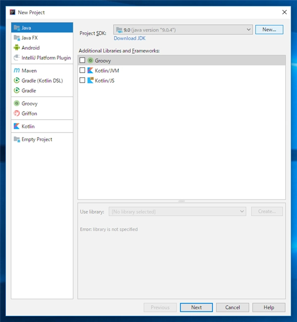The image size is (297, 322).
Task: Click the Empty Project folder icon
Action: click(17, 139)
